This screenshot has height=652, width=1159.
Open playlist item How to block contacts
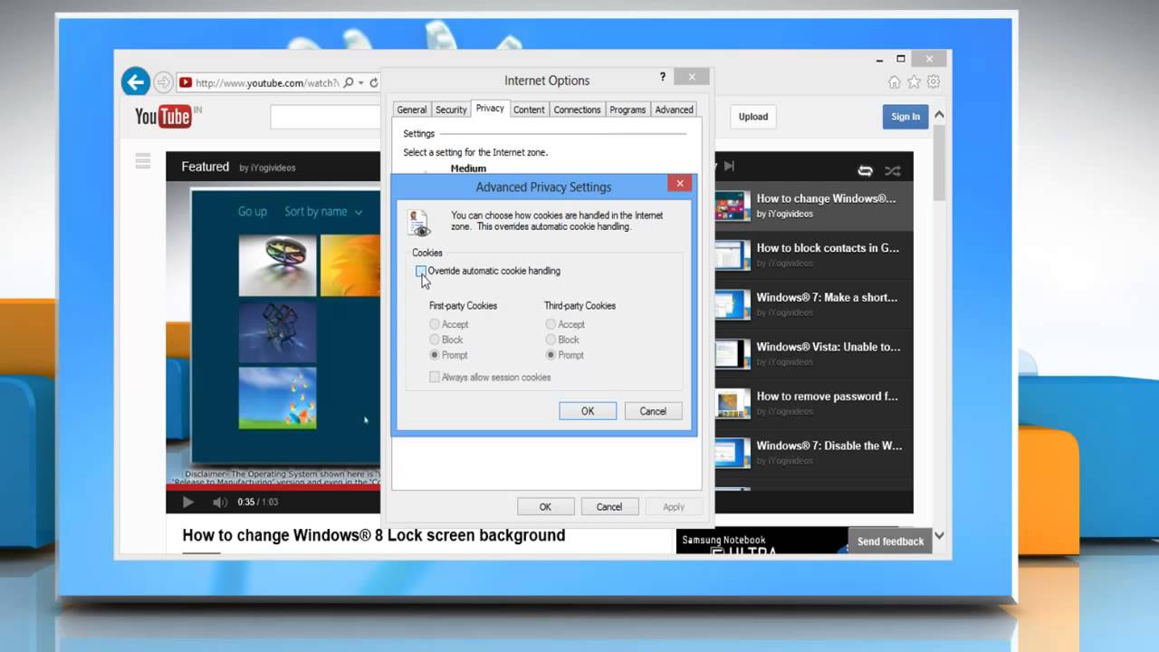pos(814,255)
